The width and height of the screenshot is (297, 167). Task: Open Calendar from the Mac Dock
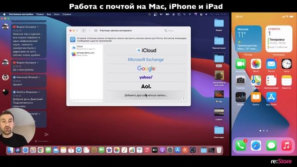pos(71,150)
